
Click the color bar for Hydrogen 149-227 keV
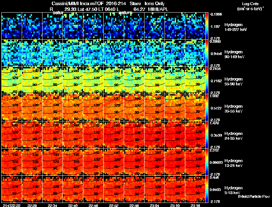tap(207, 26)
